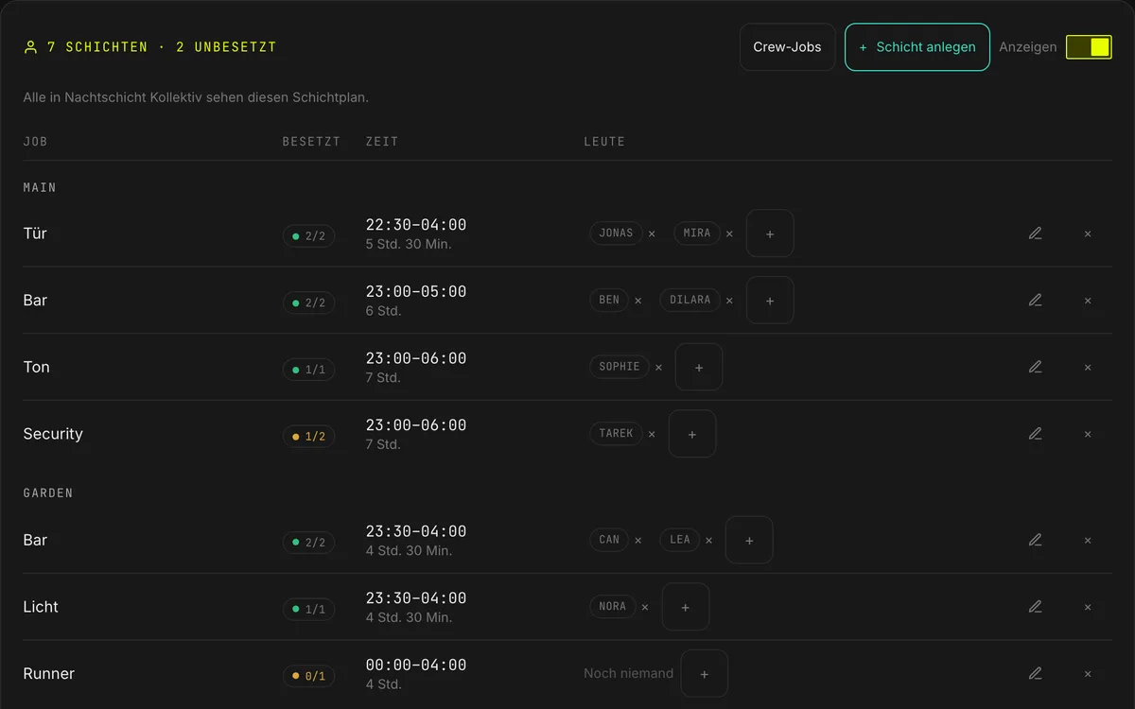Edit the Security shift
The width and height of the screenshot is (1135, 709).
1036,434
